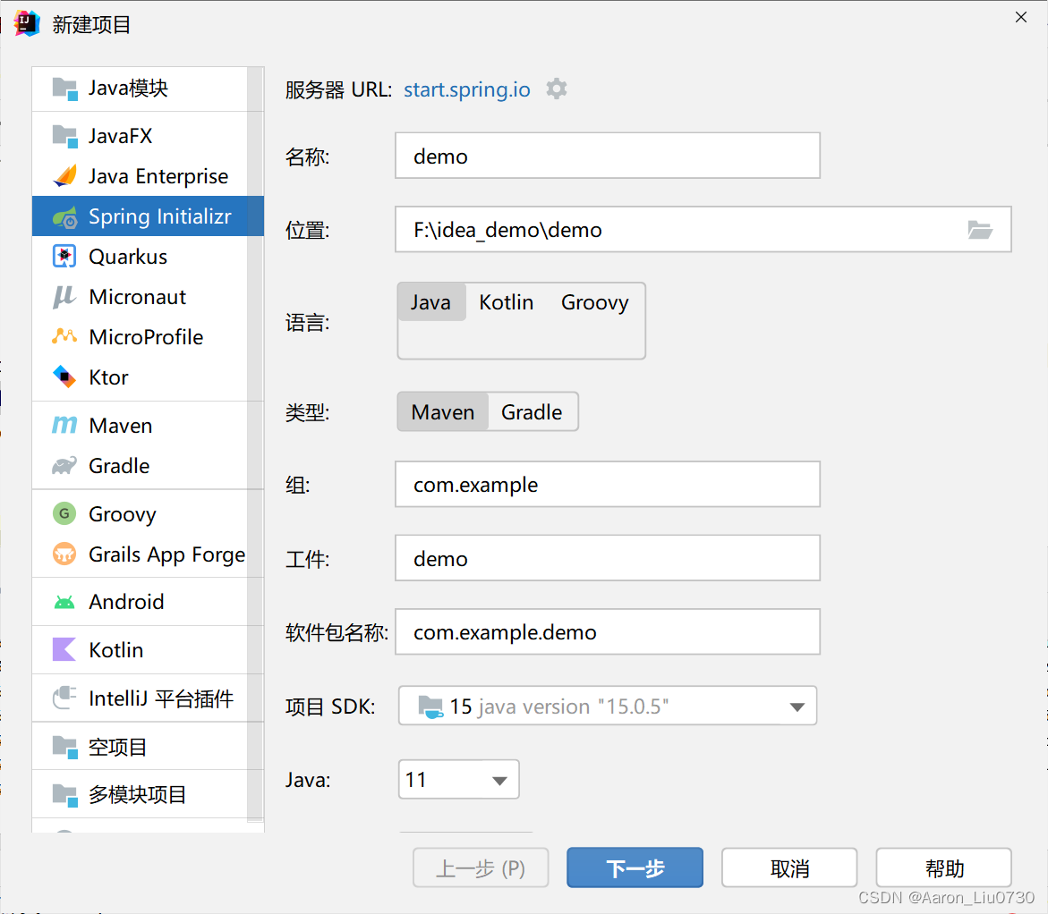This screenshot has width=1048, height=914.
Task: Choose the Android project icon
Action: 64,602
